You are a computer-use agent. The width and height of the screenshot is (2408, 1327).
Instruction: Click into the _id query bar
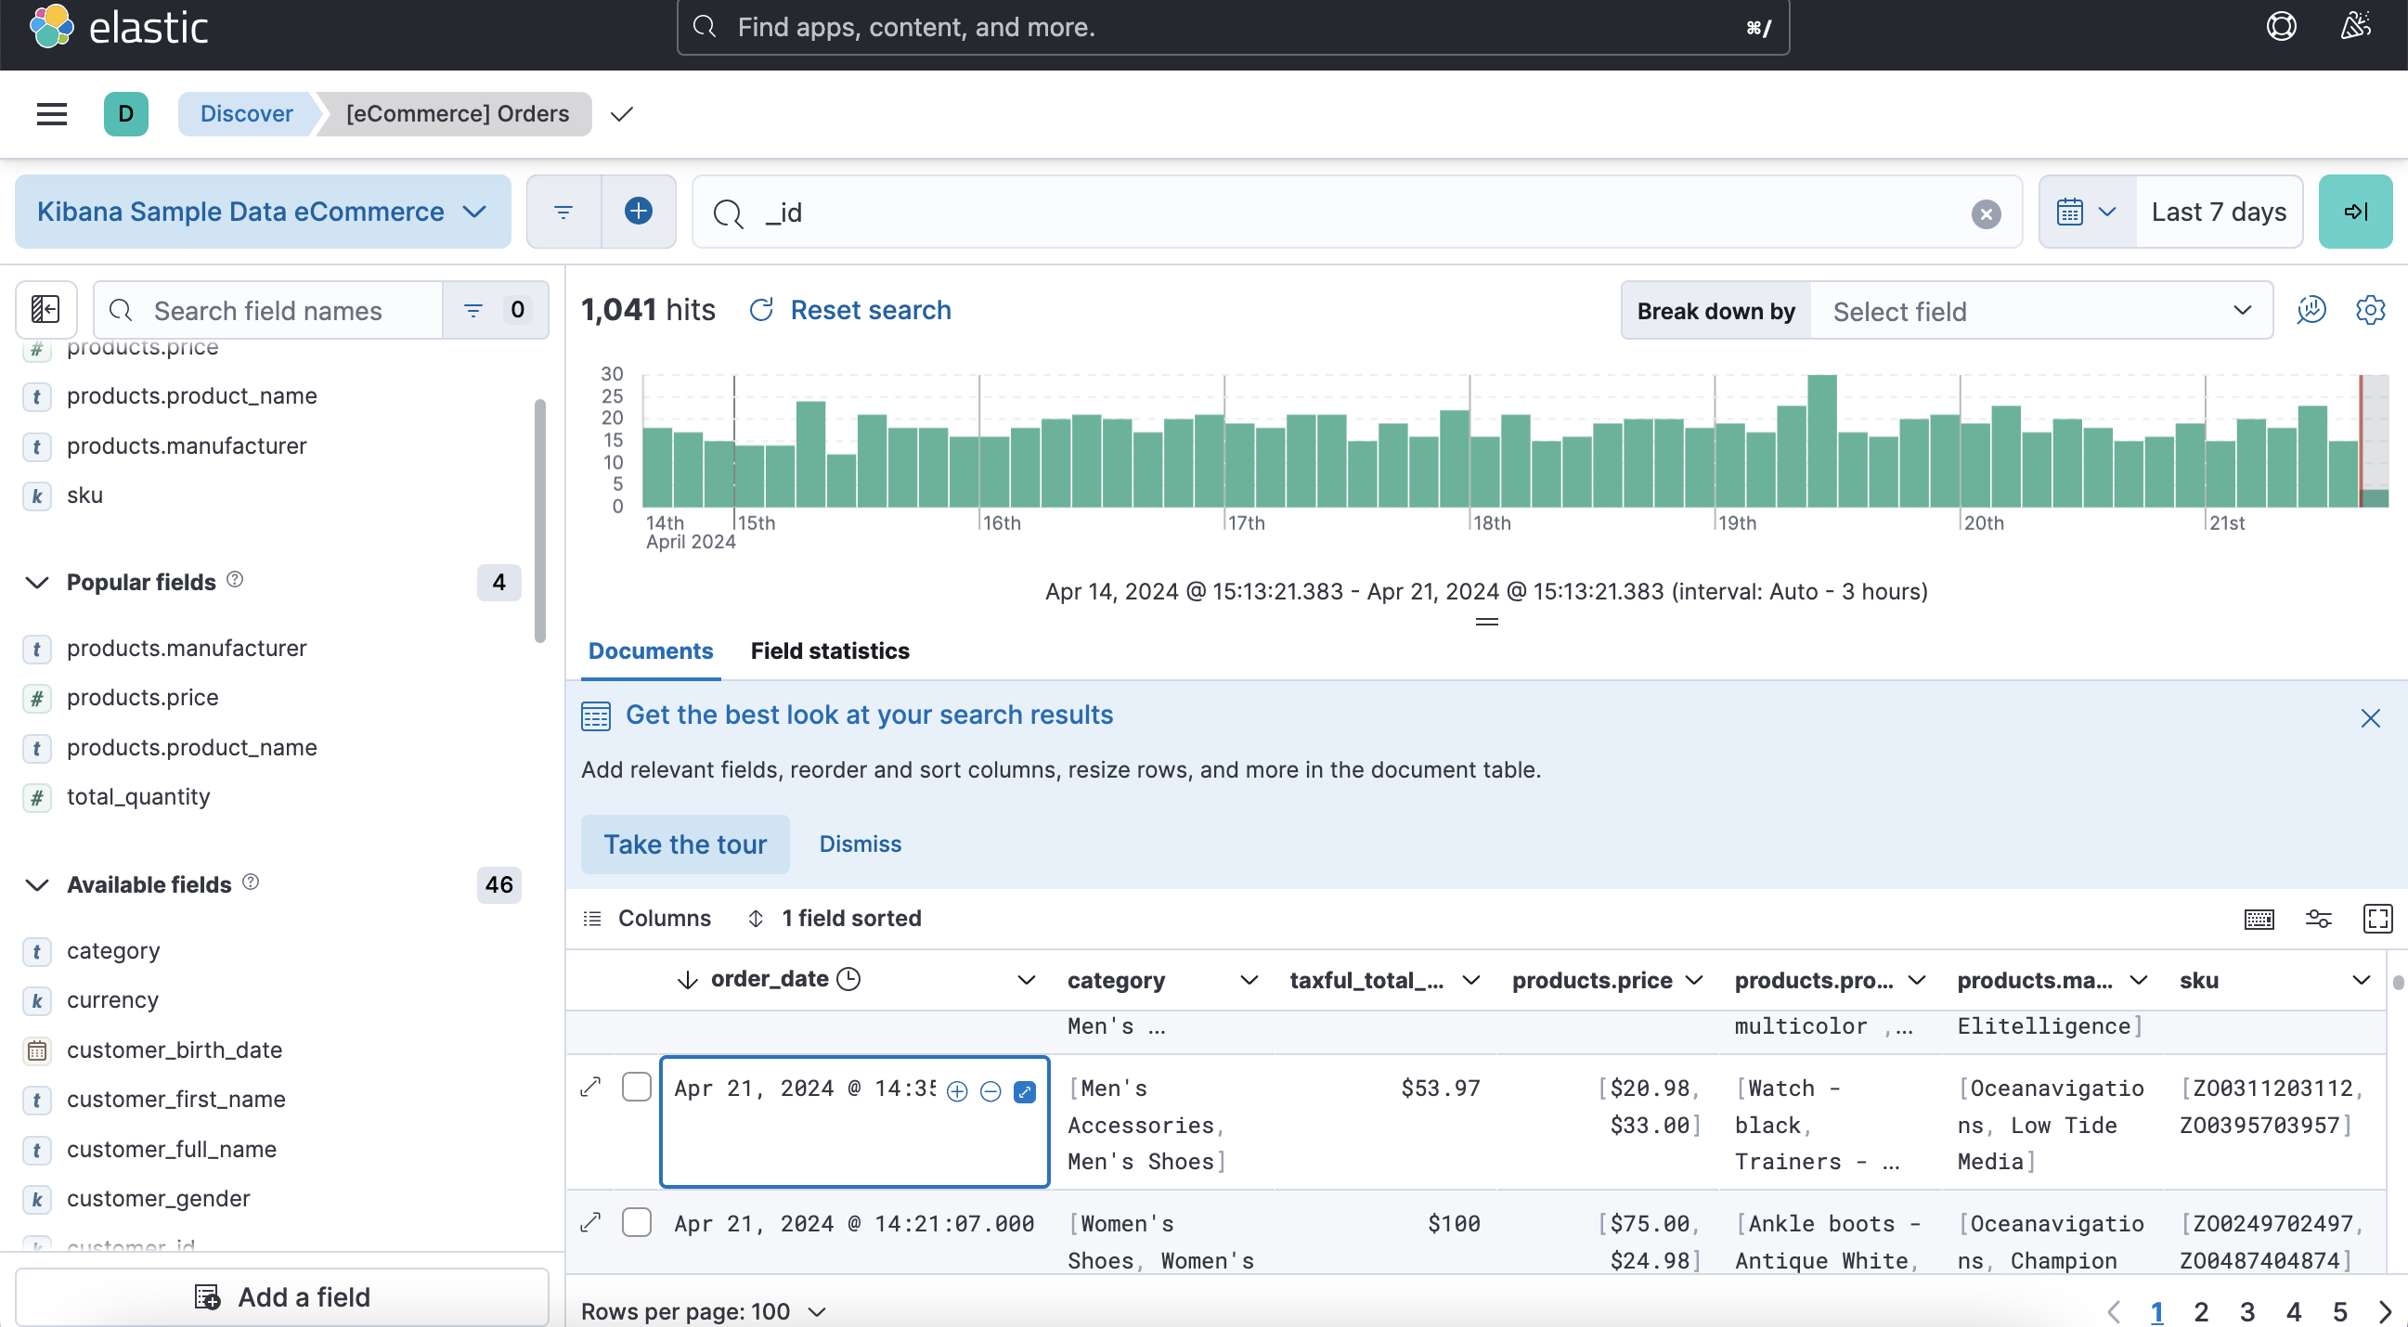(x=1357, y=213)
